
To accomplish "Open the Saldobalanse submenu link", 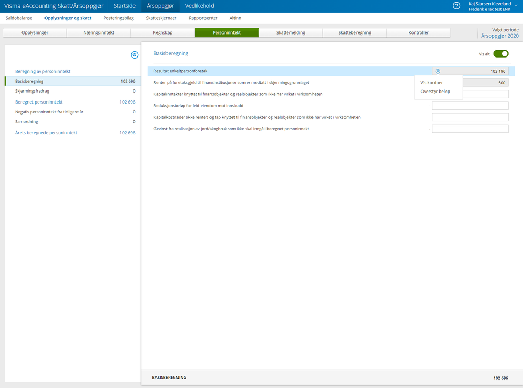I will coord(19,18).
